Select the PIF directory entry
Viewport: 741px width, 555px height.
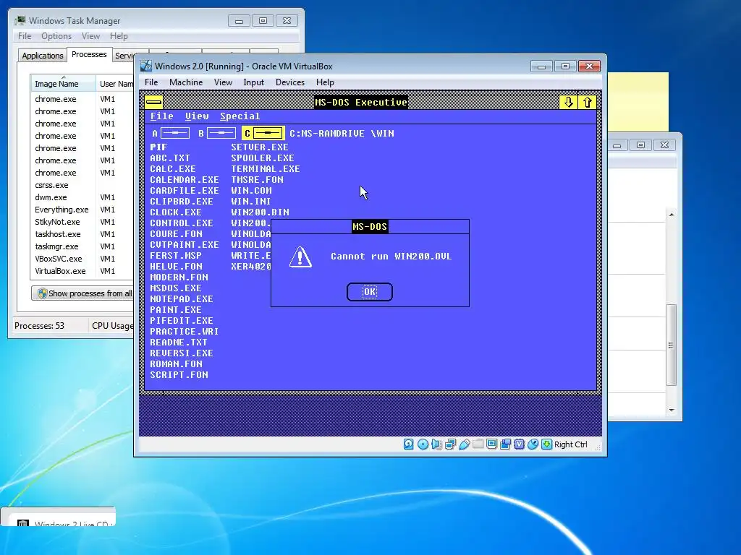(158, 147)
